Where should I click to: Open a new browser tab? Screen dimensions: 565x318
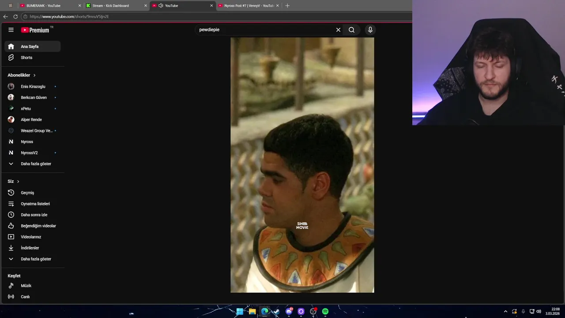287,6
